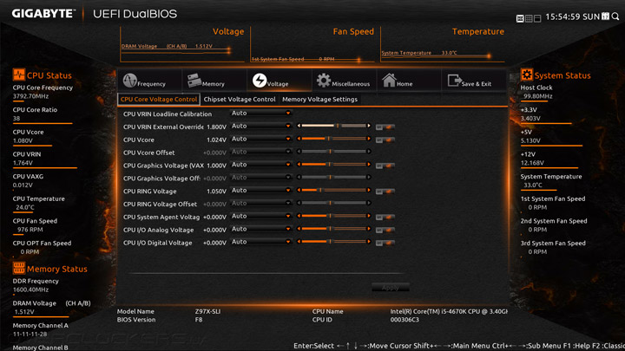Increase CPU System Agent Voltage with right arrow

[x=369, y=216]
